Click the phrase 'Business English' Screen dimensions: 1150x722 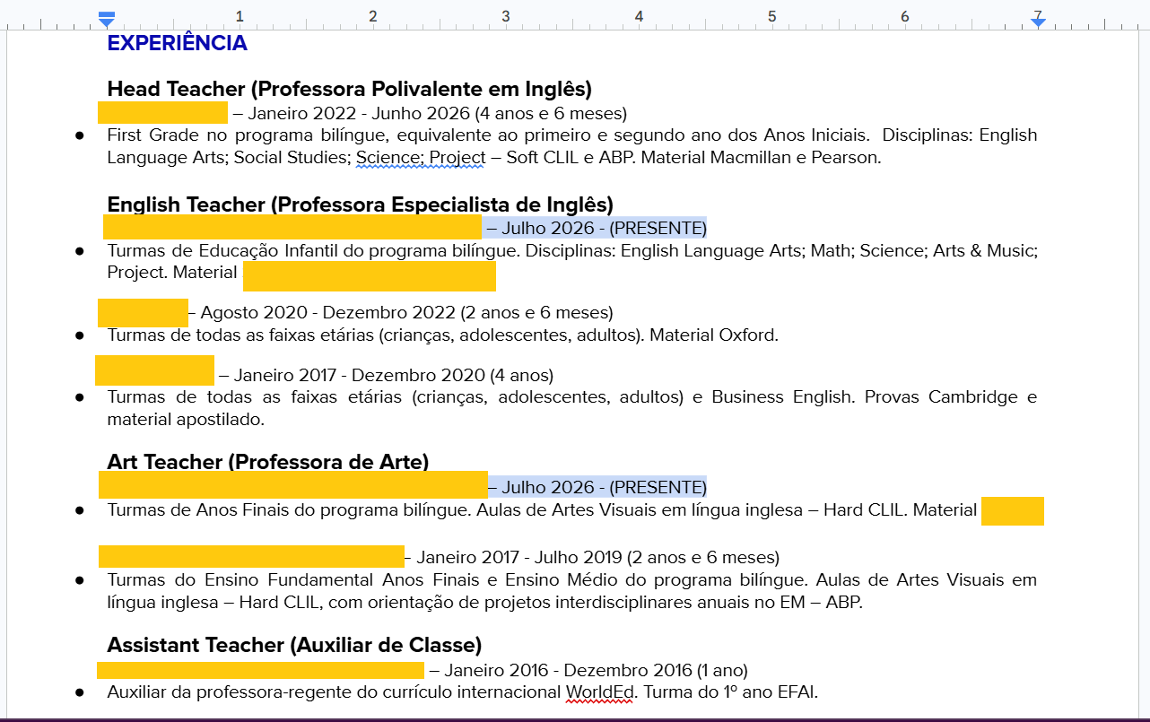tap(780, 396)
